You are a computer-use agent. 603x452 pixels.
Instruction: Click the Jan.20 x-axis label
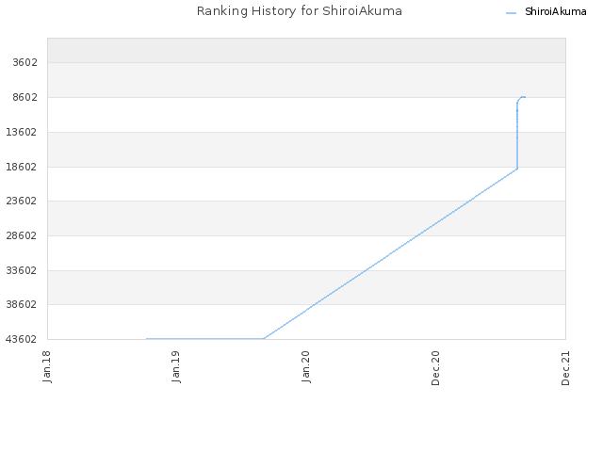click(x=306, y=366)
